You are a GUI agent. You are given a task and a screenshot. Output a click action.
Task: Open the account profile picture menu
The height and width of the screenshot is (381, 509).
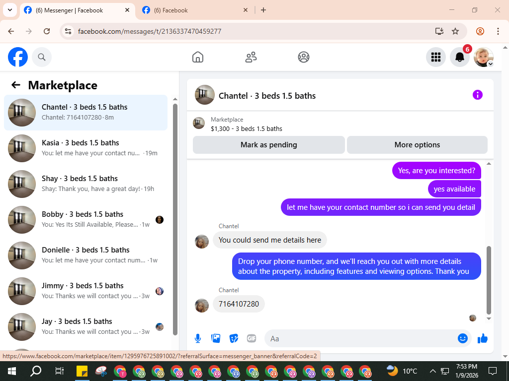(x=484, y=57)
